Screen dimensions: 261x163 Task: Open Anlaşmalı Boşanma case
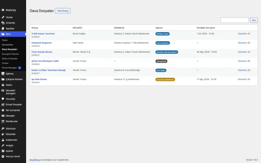pyautogui.click(x=41, y=43)
